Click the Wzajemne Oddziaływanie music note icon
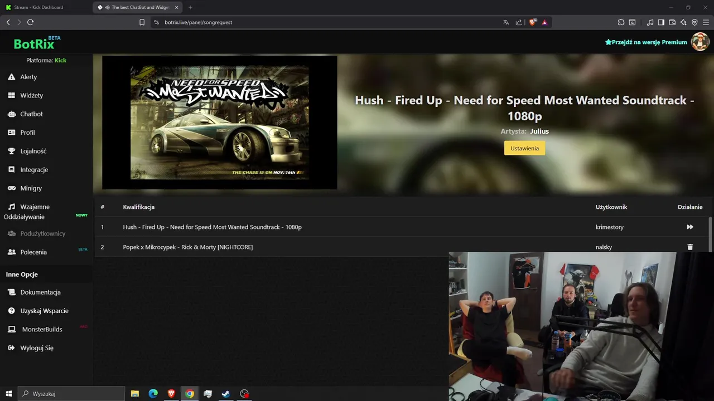Screen dimensions: 714x401 (x=11, y=207)
